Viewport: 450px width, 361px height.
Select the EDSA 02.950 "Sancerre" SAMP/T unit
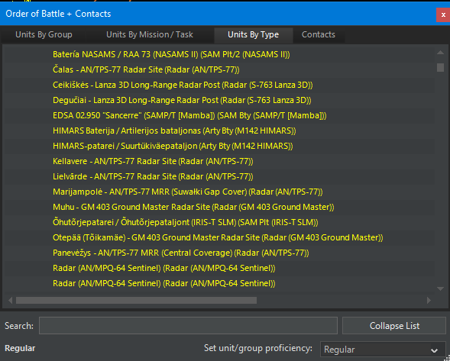point(189,115)
